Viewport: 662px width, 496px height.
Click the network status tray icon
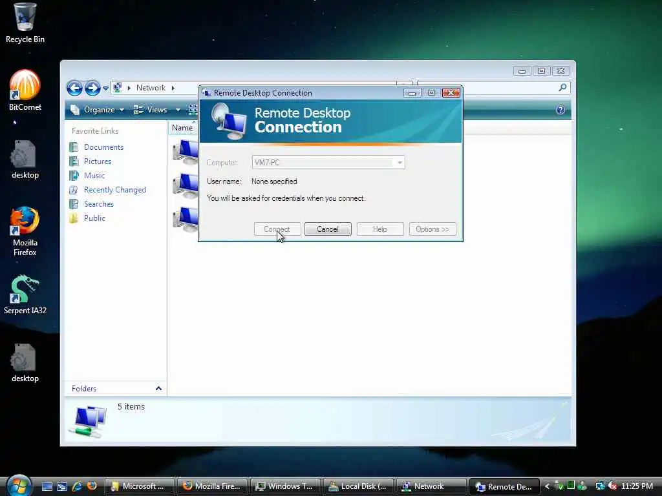(x=600, y=486)
